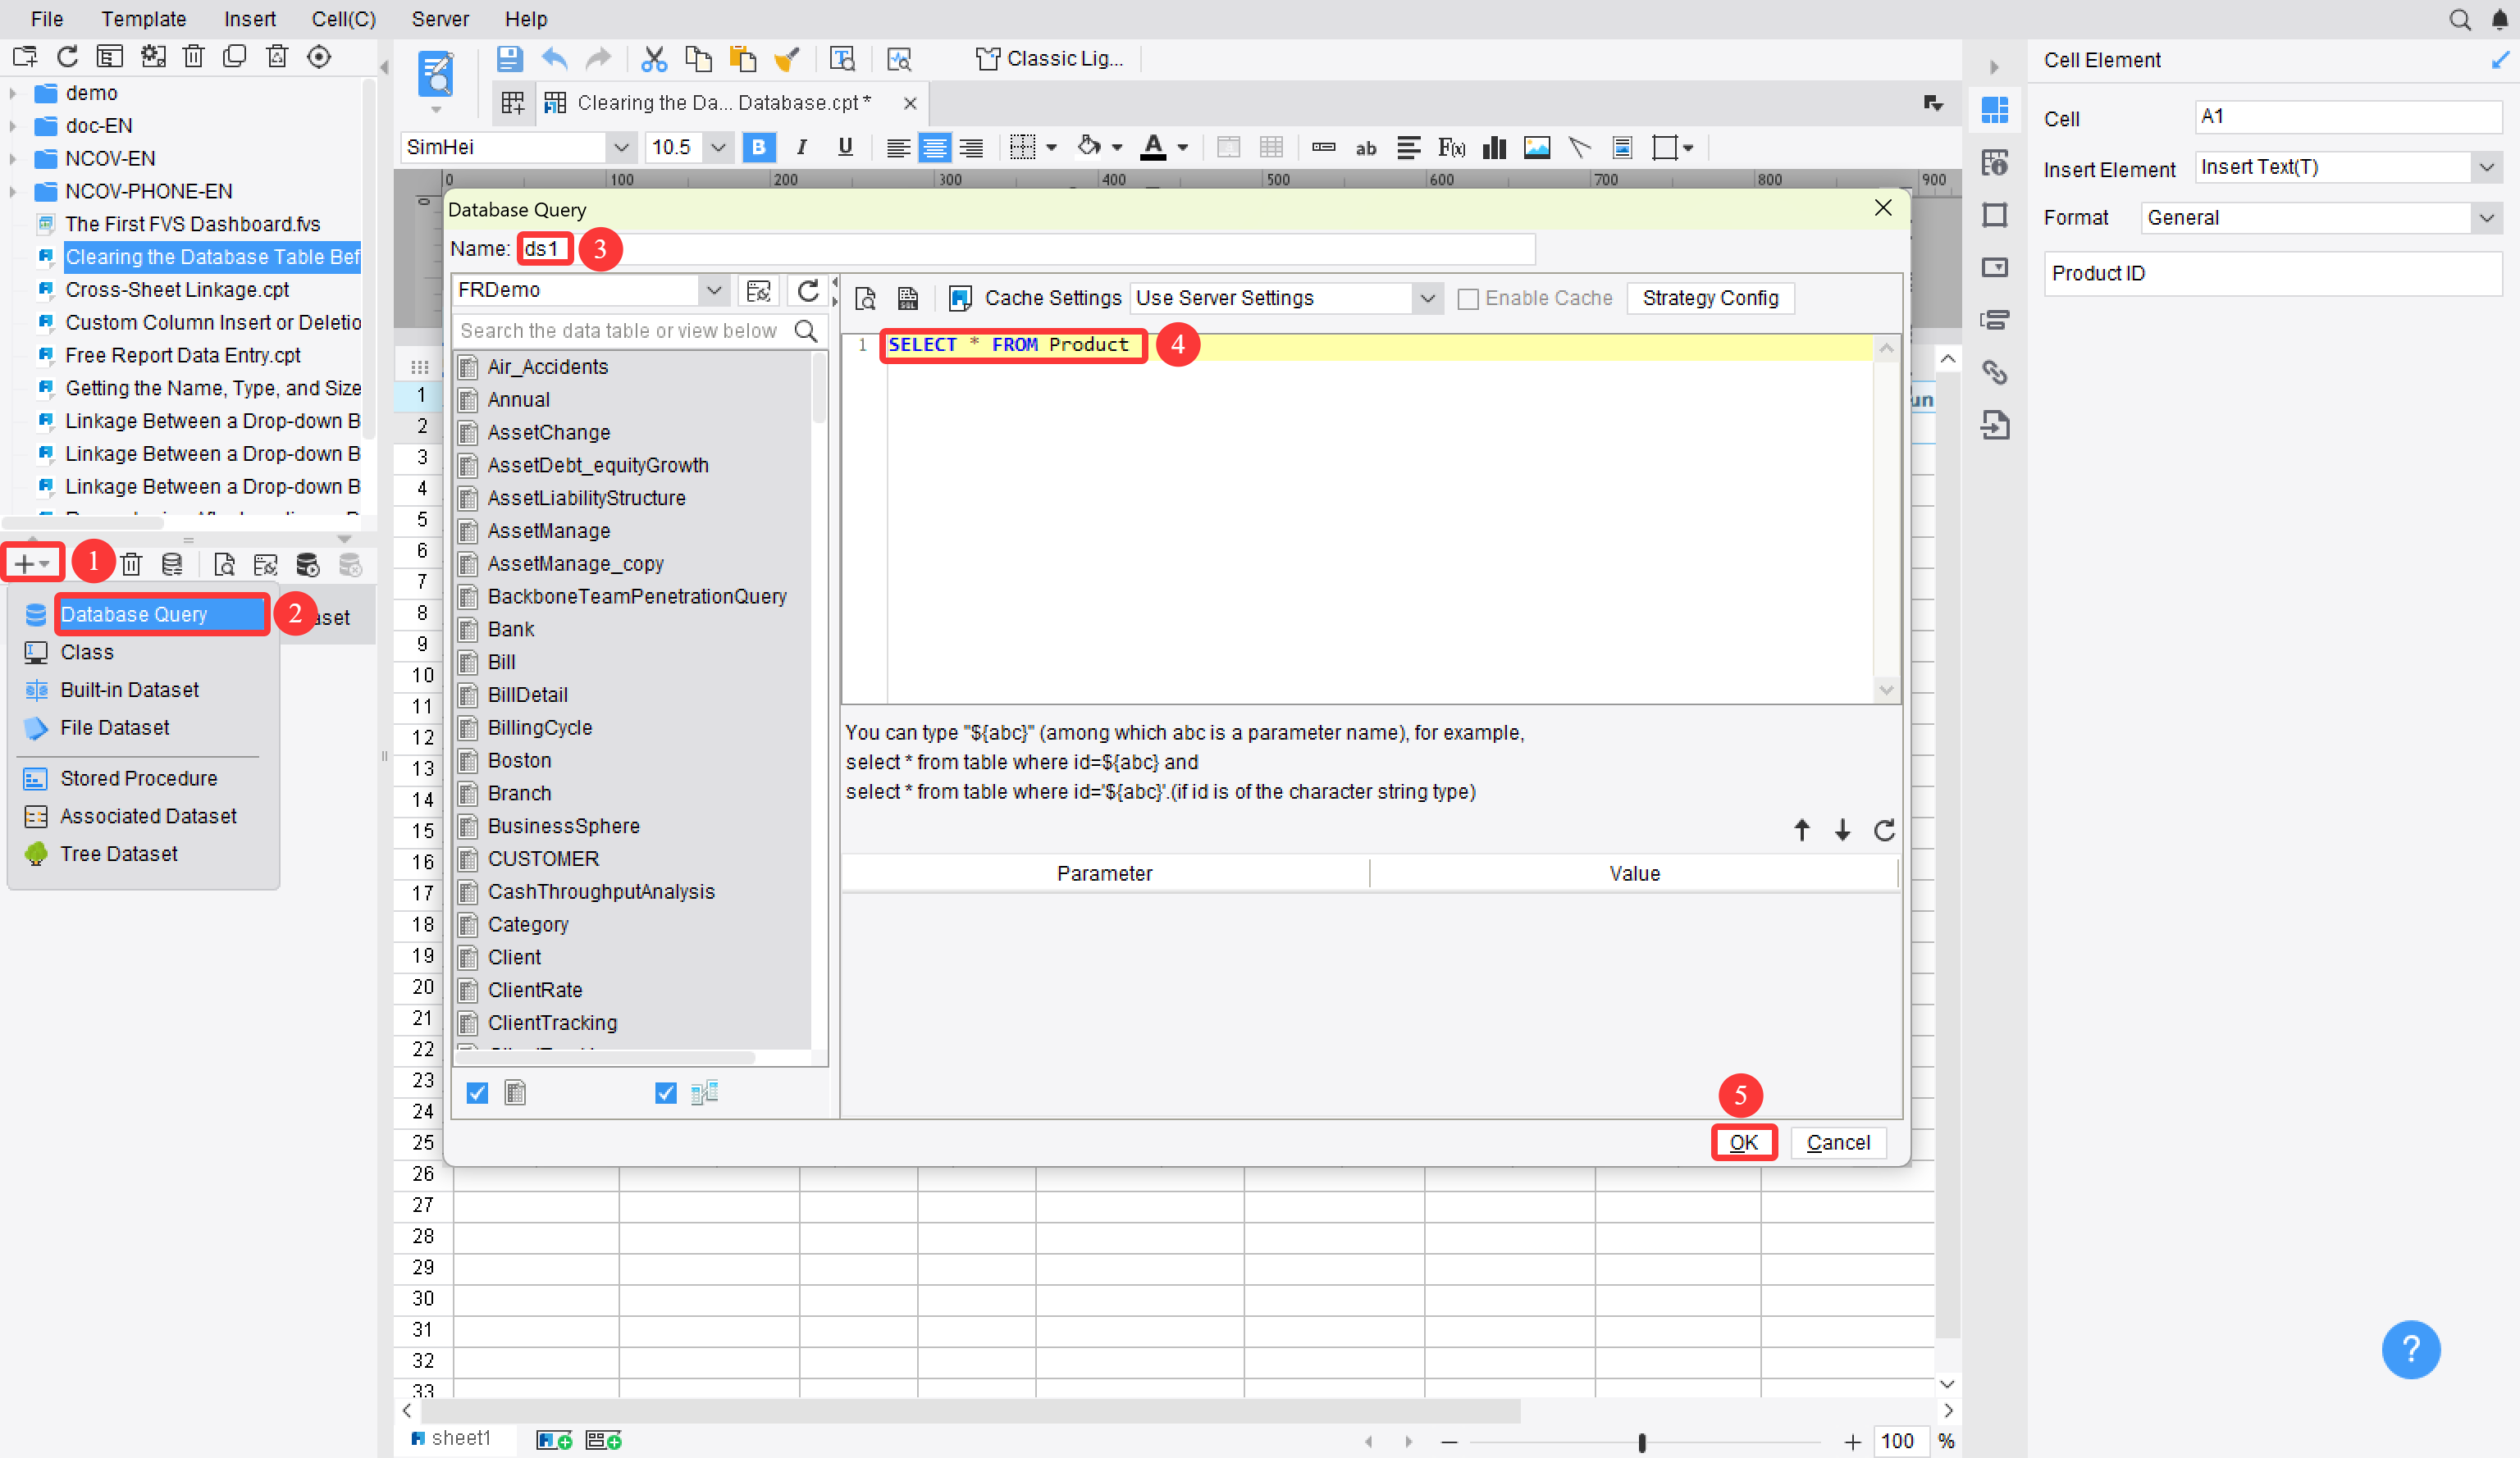The height and width of the screenshot is (1458, 2520).
Task: Click the Hyperlink icon on the right sidebar
Action: pyautogui.click(x=1995, y=371)
